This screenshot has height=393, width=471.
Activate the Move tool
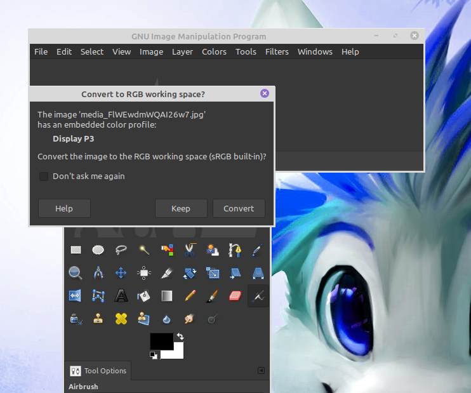pos(121,273)
